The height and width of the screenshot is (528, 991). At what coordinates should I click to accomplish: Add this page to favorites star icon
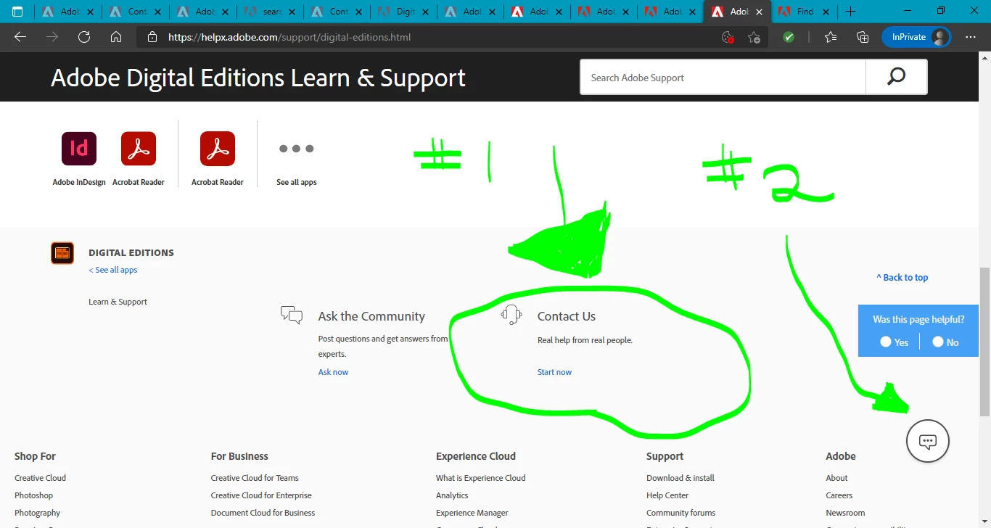pos(754,37)
